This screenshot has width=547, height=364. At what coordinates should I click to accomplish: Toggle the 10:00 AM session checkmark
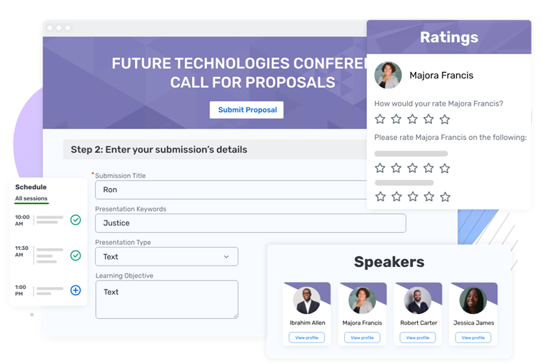click(x=76, y=220)
